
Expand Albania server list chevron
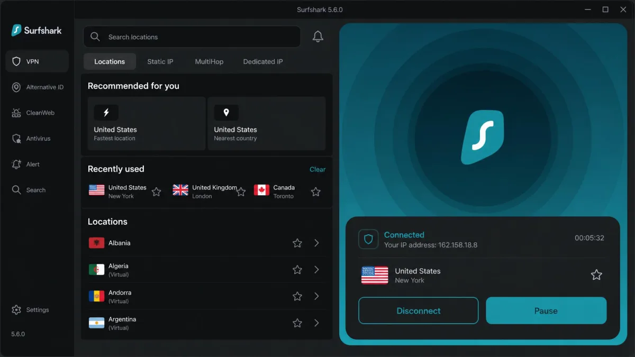316,243
